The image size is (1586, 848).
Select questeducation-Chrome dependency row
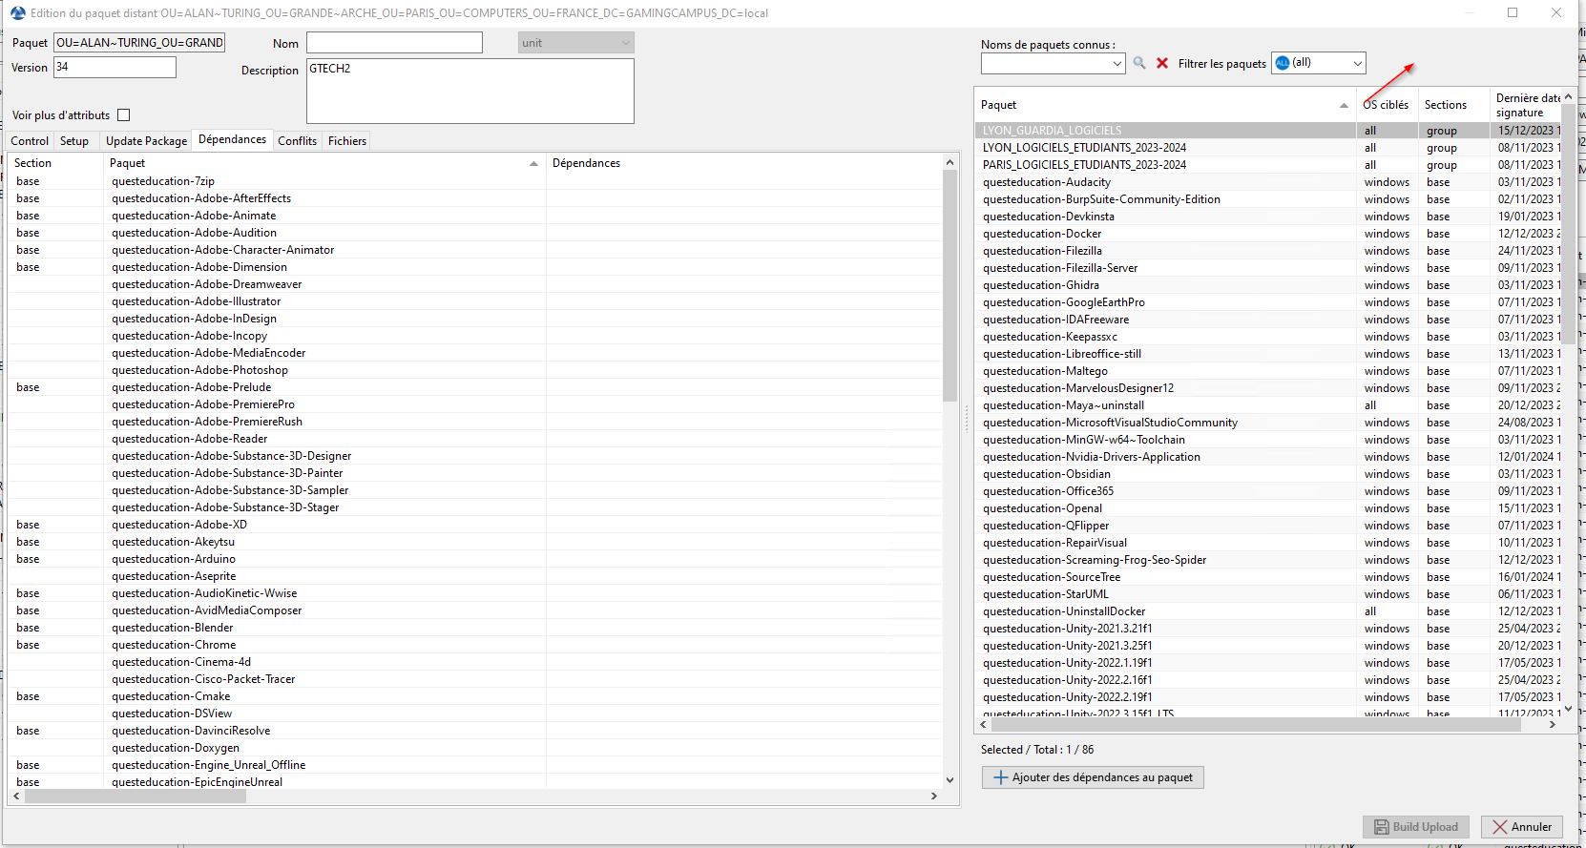click(475, 645)
